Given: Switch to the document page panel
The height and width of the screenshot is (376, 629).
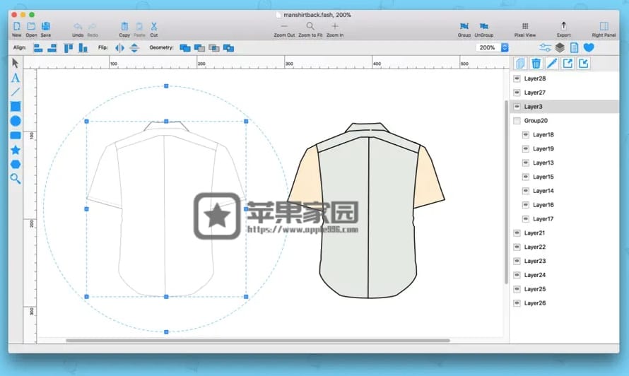Looking at the screenshot, I should 574,48.
